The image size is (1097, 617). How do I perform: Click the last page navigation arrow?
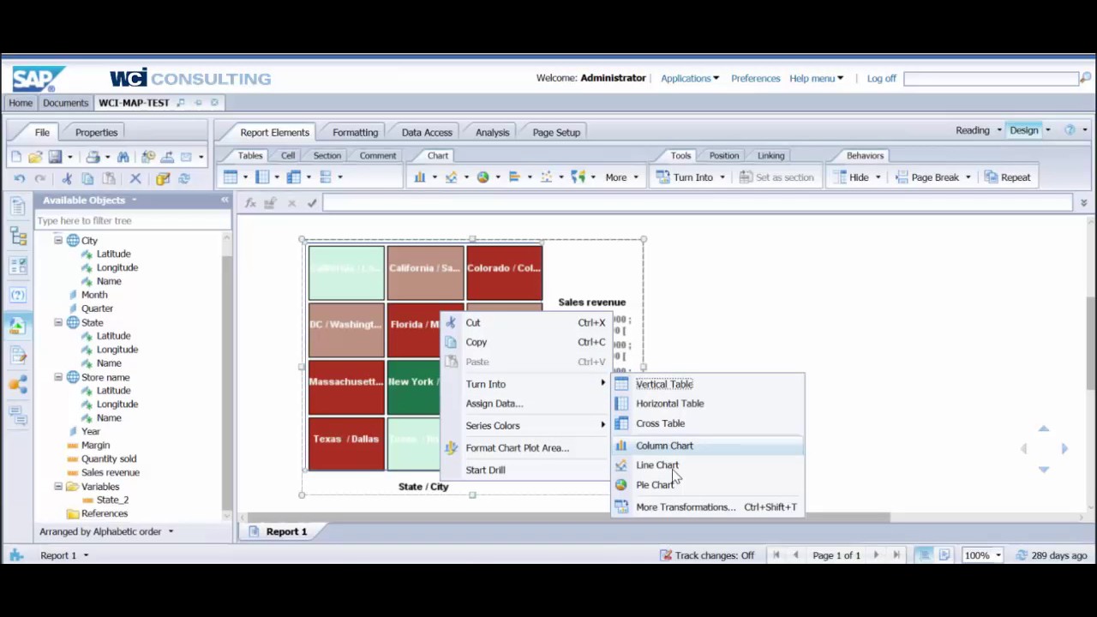(896, 555)
